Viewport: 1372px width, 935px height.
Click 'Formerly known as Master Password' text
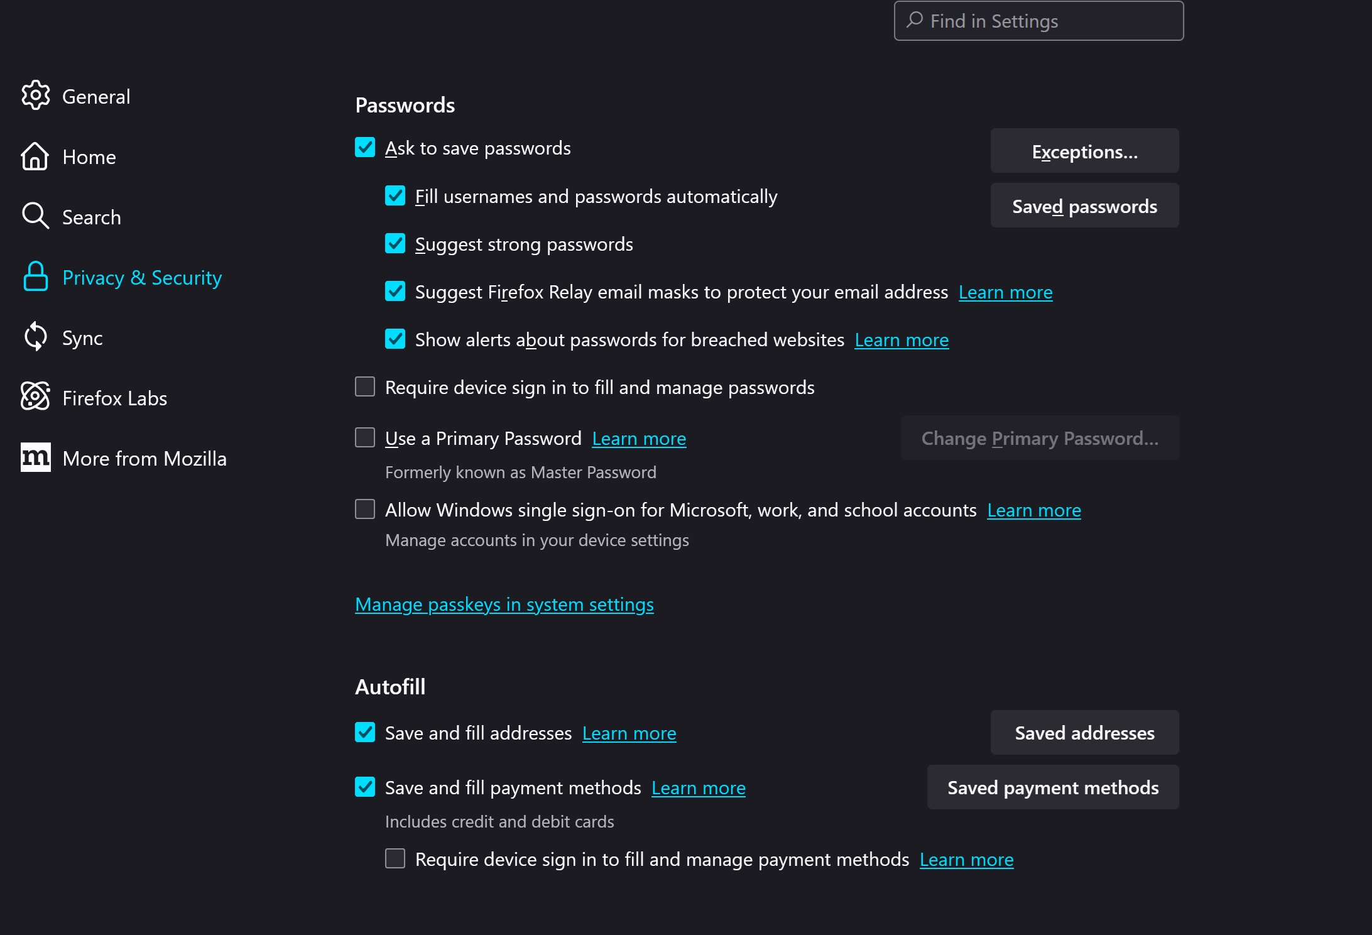tap(521, 473)
